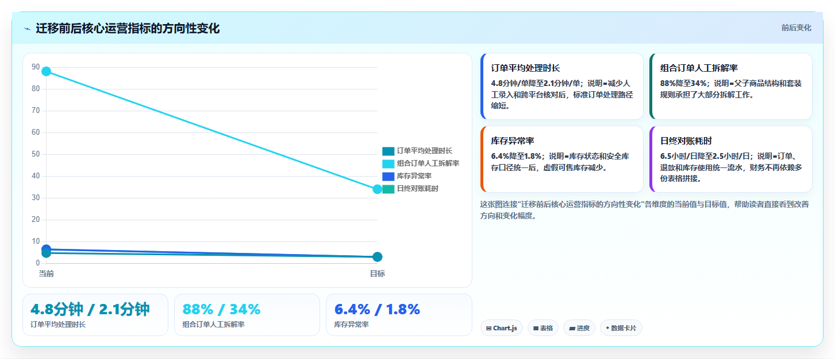Click legend label 日终对账耗时
835x359 pixels.
pyautogui.click(x=418, y=189)
